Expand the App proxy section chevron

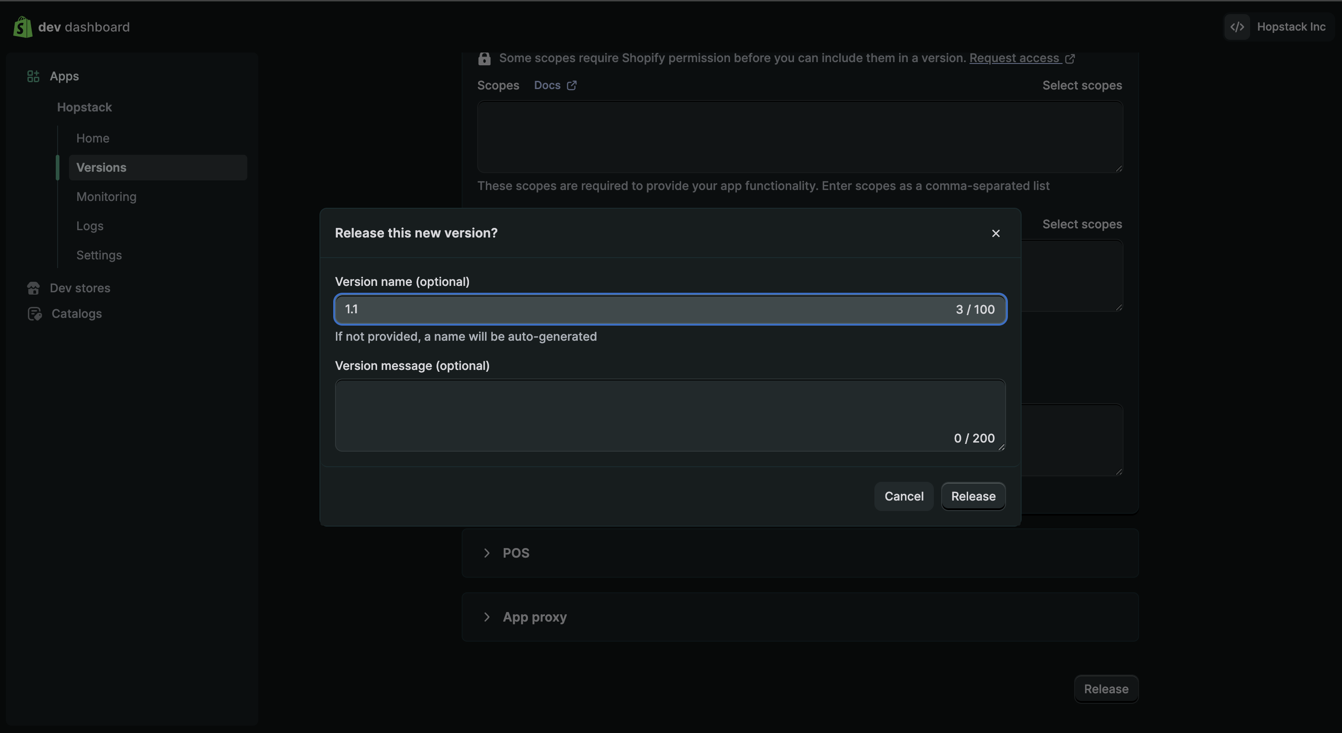487,617
